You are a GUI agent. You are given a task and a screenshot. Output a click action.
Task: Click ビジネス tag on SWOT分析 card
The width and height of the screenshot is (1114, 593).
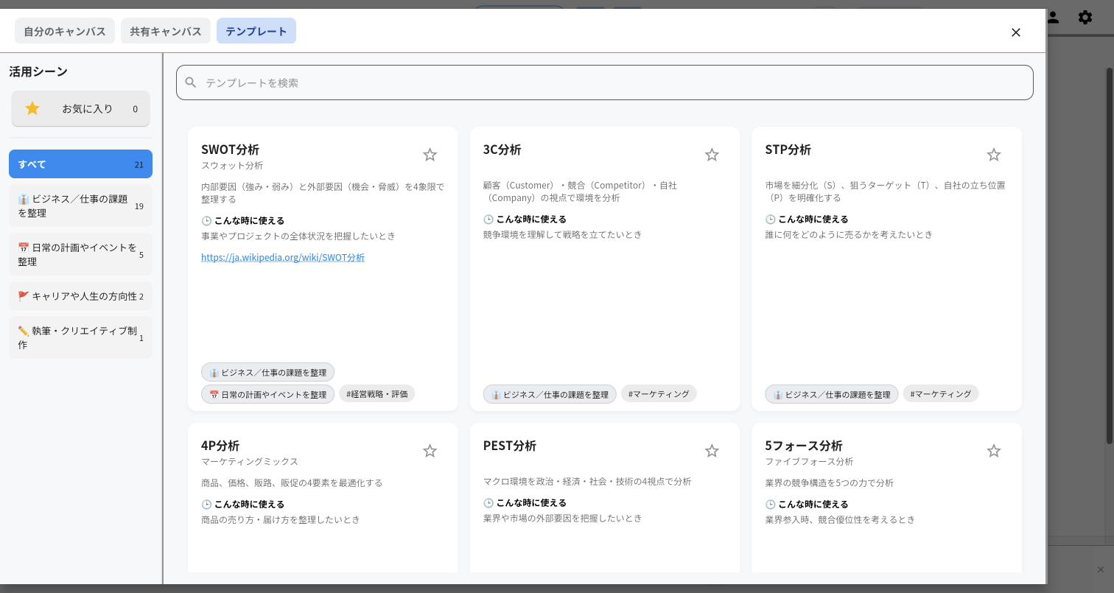(267, 372)
